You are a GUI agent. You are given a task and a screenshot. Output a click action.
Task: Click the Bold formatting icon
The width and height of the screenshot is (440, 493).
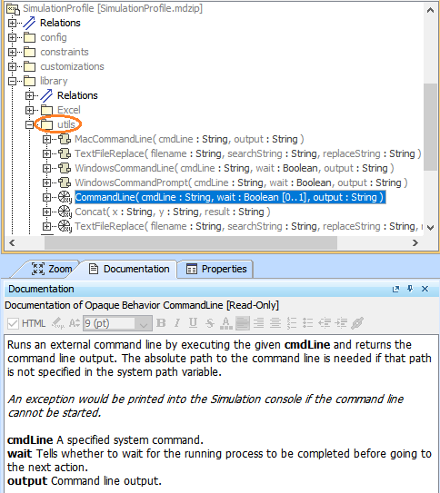161,323
